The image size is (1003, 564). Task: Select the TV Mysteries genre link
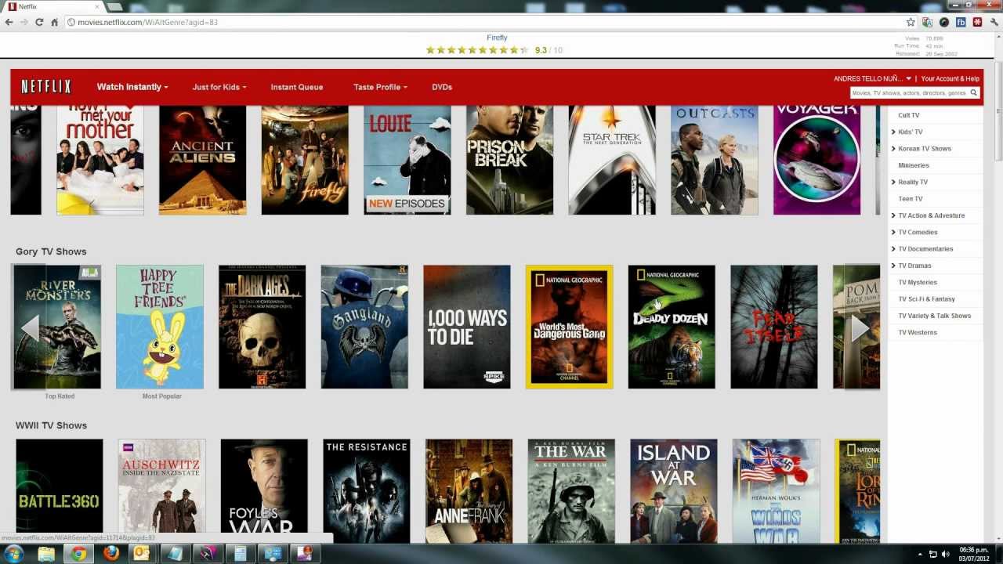point(917,282)
